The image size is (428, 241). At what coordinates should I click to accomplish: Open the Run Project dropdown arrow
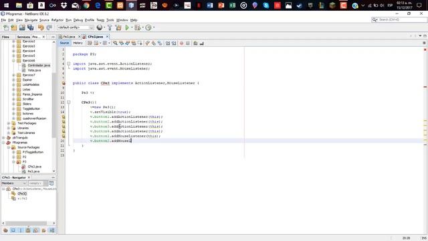click(132, 27)
